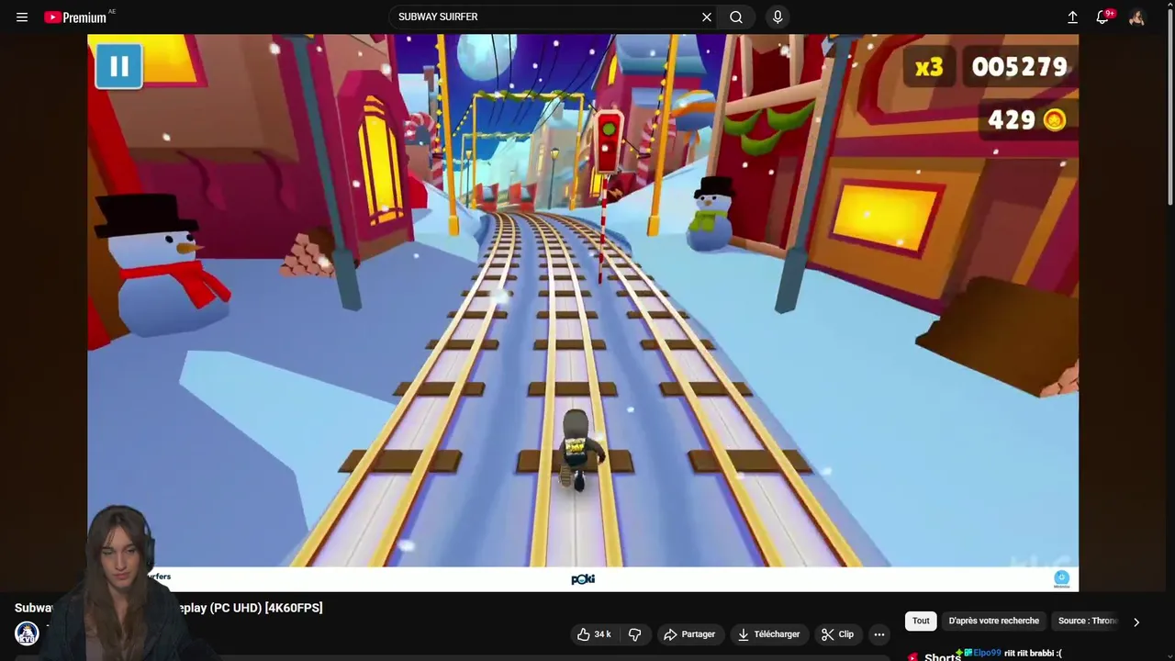Click the game score 005279

pos(1019,67)
